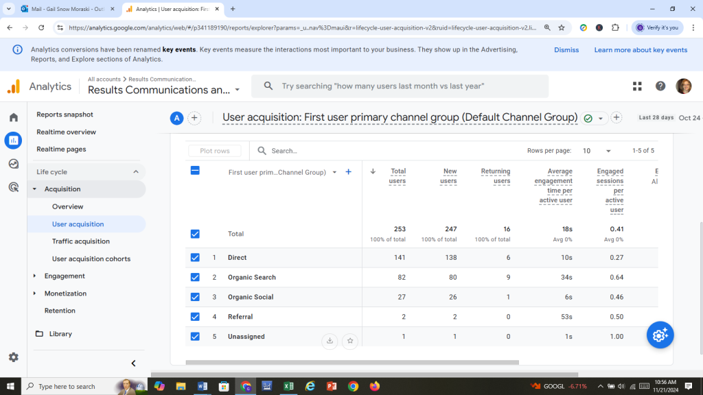Click the sort arrow beside Total users
Viewport: 703px width, 395px height.
pyautogui.click(x=373, y=171)
